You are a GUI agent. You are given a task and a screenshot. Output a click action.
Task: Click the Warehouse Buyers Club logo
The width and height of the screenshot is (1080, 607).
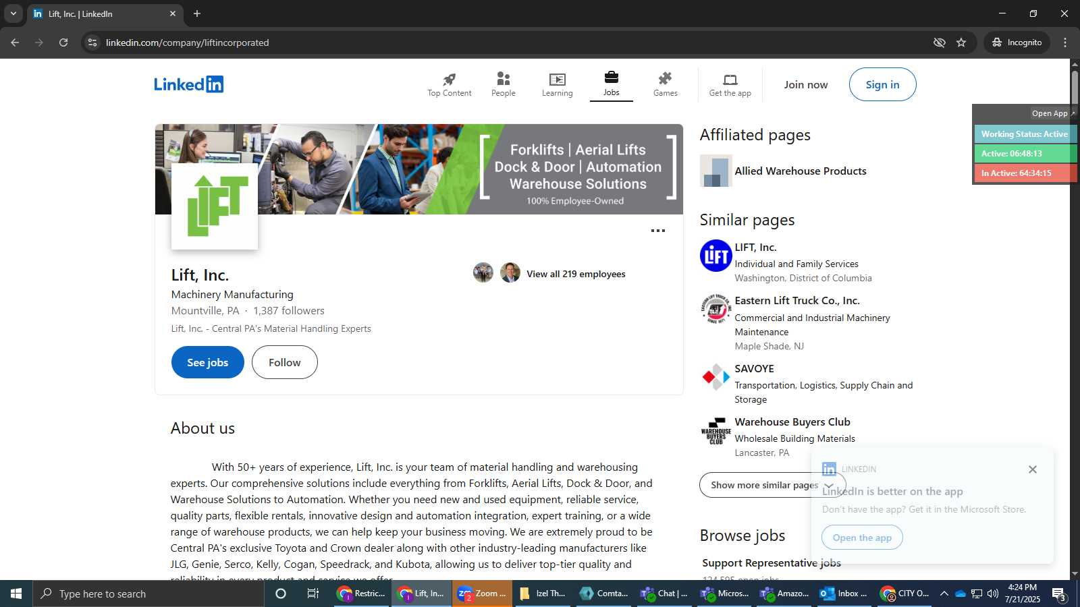(x=715, y=430)
